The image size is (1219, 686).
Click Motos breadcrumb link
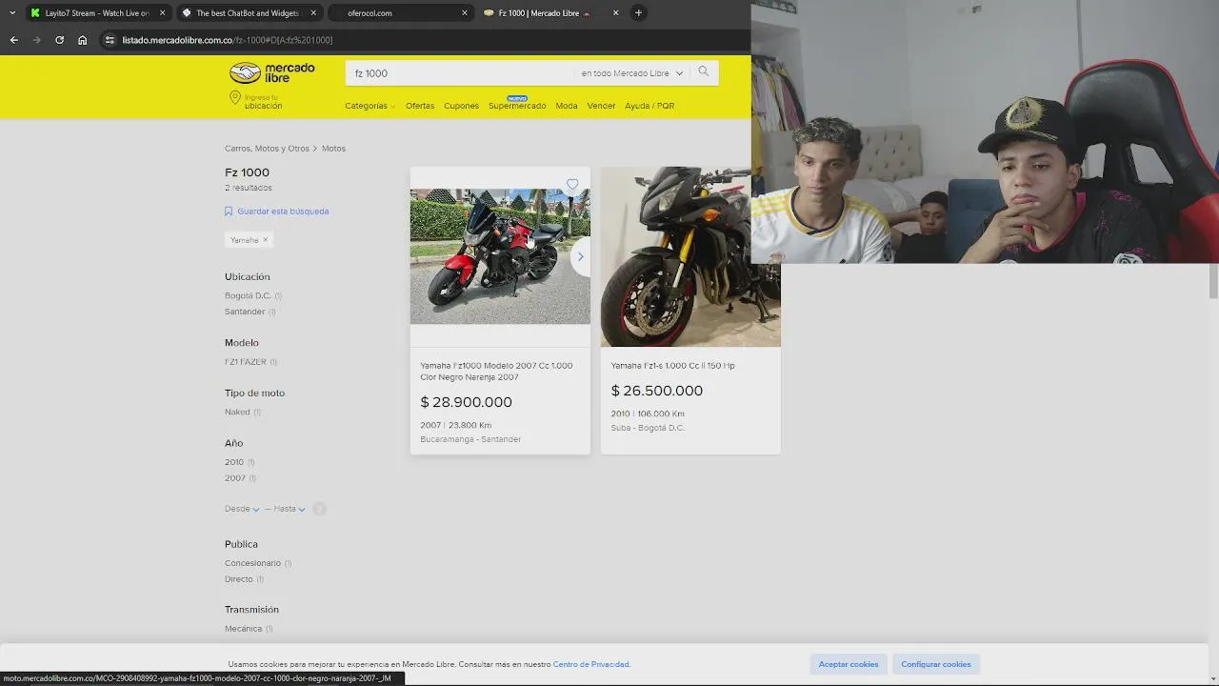333,149
